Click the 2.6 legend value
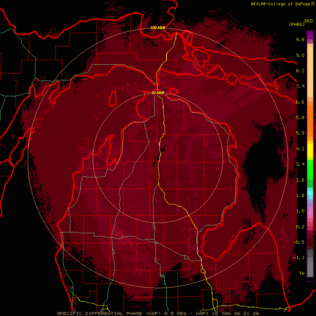The width and height of the screenshot is (316, 316). point(300,180)
